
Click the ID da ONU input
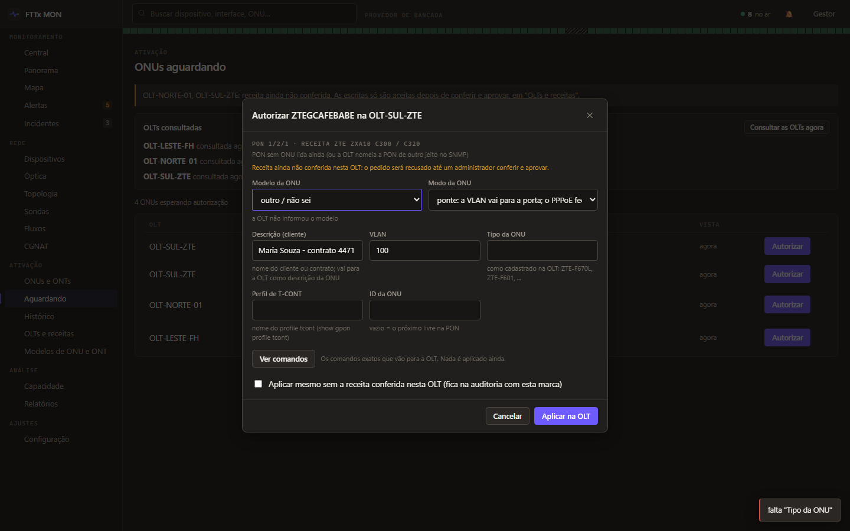pyautogui.click(x=425, y=310)
